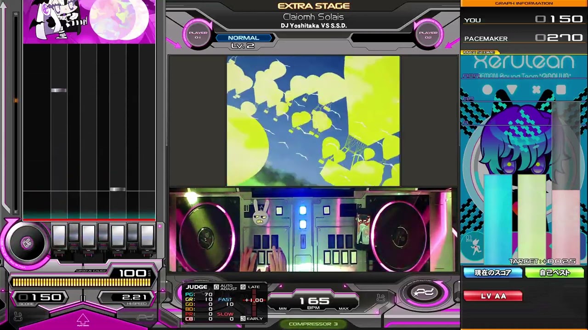Viewport: 588px width, 330px height.
Task: Click the SCORE value 0150 under the gauge
Action: click(x=40, y=297)
